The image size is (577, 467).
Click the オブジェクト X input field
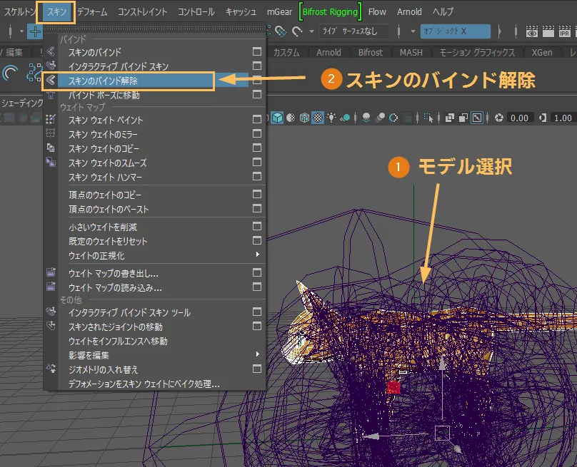point(456,31)
